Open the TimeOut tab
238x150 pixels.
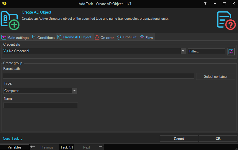click(127, 37)
